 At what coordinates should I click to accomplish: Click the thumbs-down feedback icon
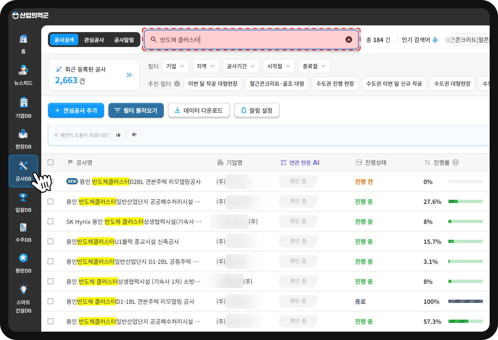[x=134, y=135]
